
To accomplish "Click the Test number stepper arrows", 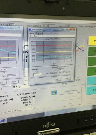I will (x=33, y=75).
